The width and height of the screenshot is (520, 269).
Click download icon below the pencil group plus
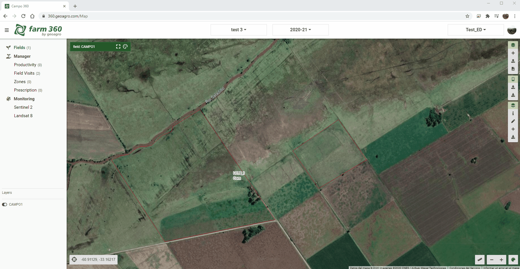click(x=513, y=137)
